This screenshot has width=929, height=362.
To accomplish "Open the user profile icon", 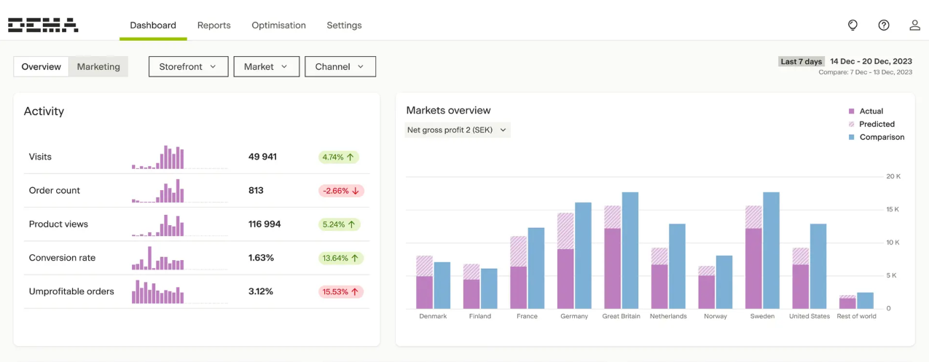I will [914, 25].
